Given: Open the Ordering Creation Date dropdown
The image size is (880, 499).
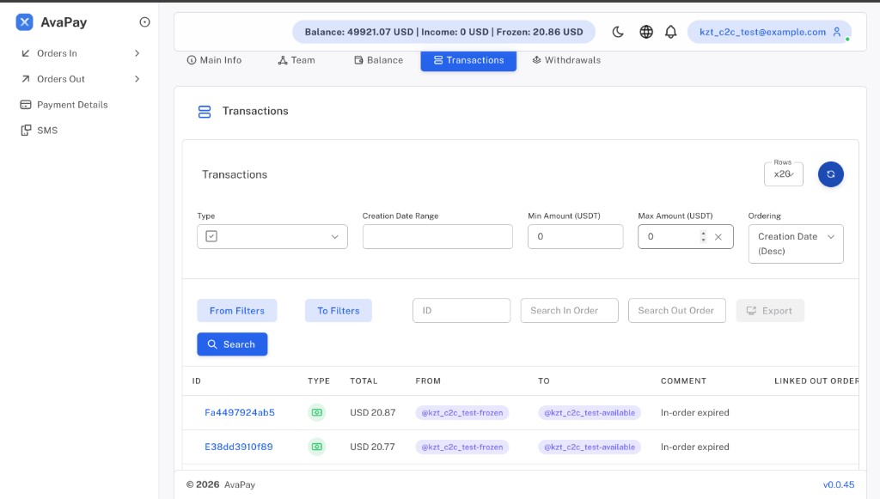Looking at the screenshot, I should click(796, 244).
